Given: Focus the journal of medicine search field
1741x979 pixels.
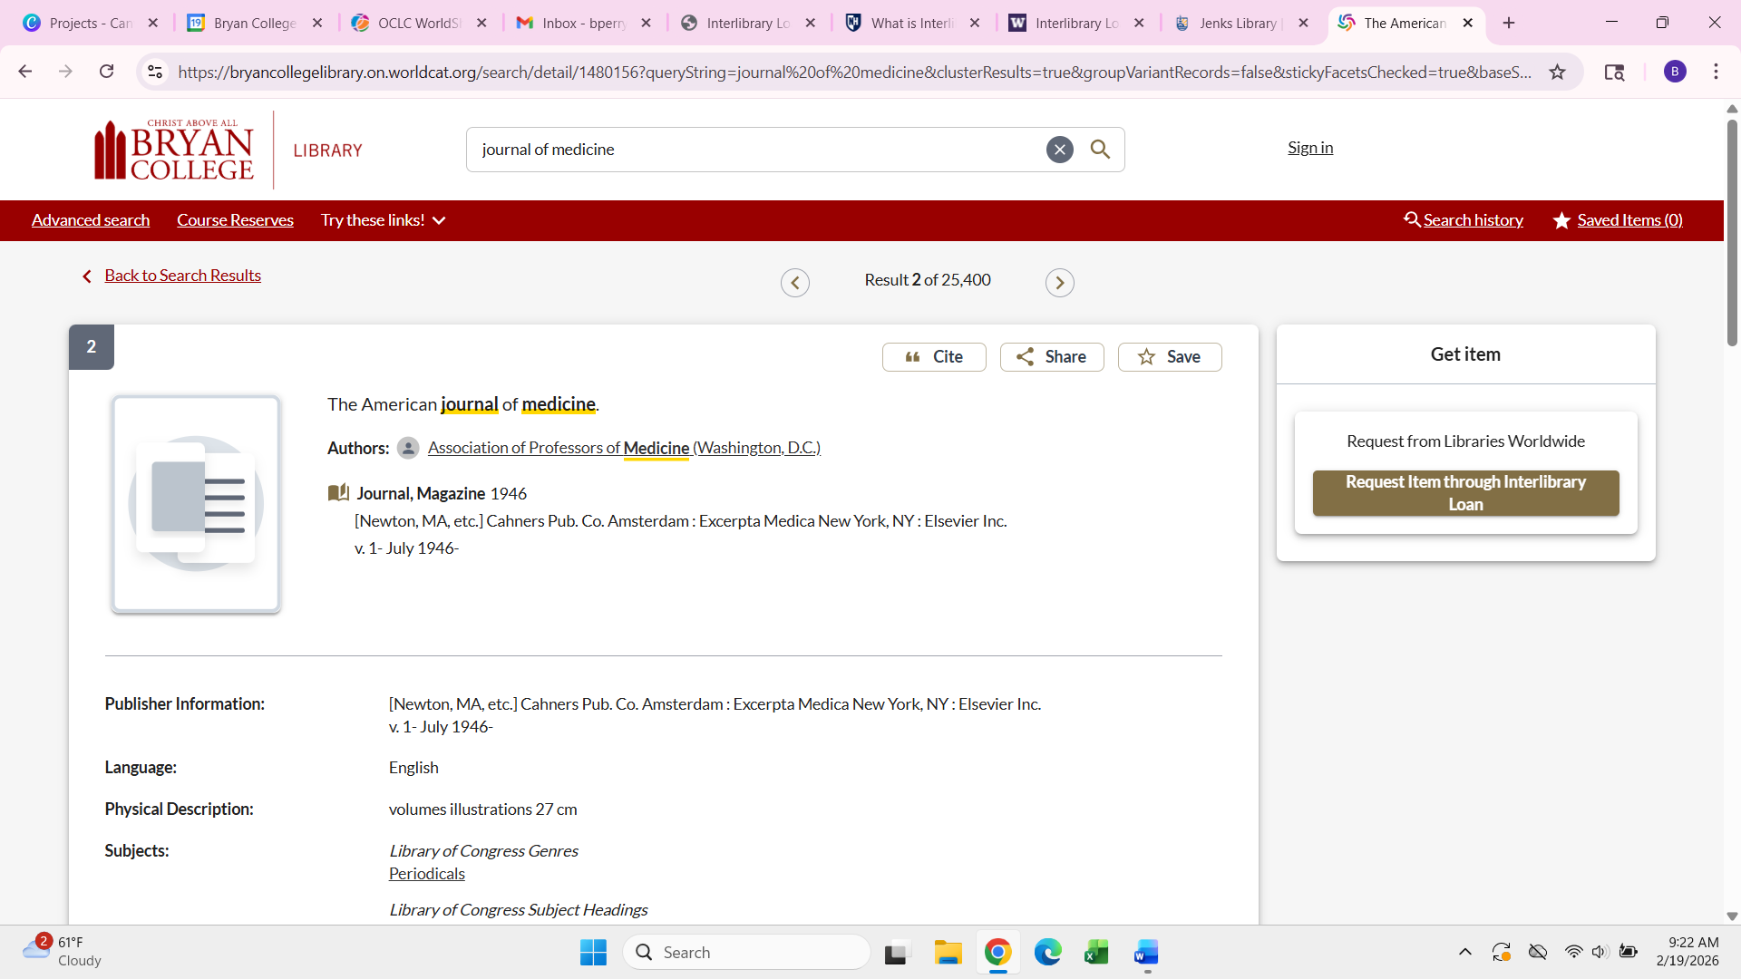Looking at the screenshot, I should pyautogui.click(x=757, y=150).
